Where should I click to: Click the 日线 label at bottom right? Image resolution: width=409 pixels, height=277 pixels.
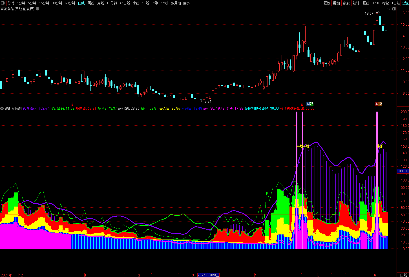[x=404, y=275]
